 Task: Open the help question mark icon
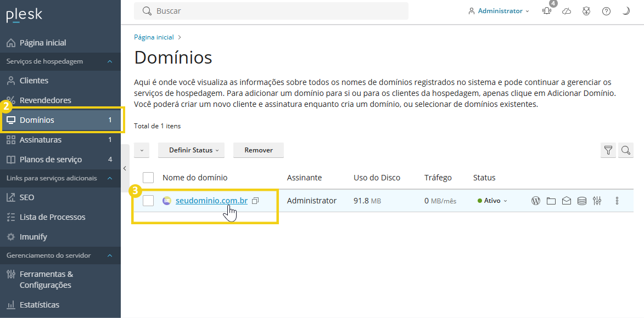(x=606, y=11)
